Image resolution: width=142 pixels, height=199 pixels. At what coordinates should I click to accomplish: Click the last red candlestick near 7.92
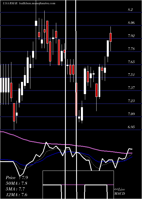tap(110, 37)
